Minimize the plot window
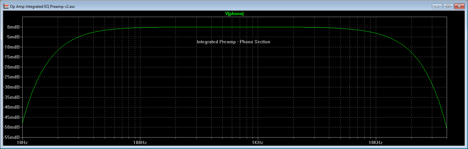The height and width of the screenshot is (149, 468). tap(437, 6)
